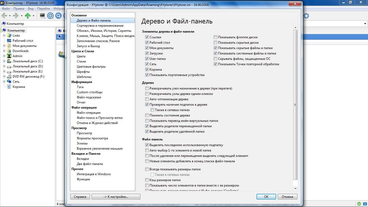The image size is (368, 207).
Task: Click the Рабочий стол icon in tree
Action: pyautogui.click(x=9, y=41)
